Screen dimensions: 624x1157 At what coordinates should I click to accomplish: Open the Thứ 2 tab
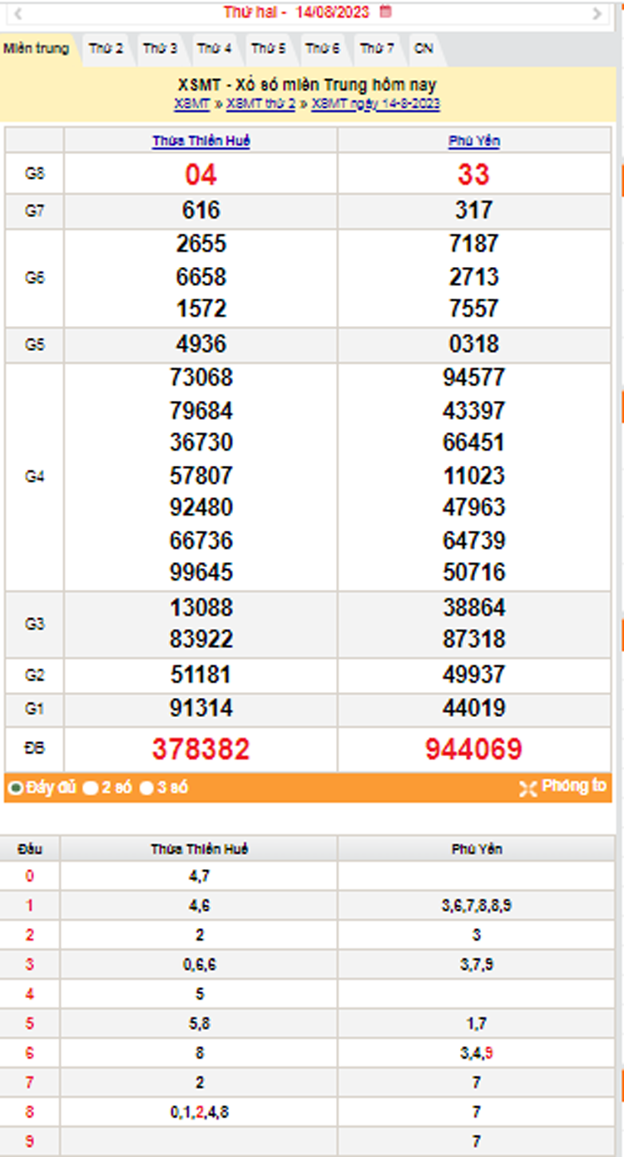tap(106, 49)
